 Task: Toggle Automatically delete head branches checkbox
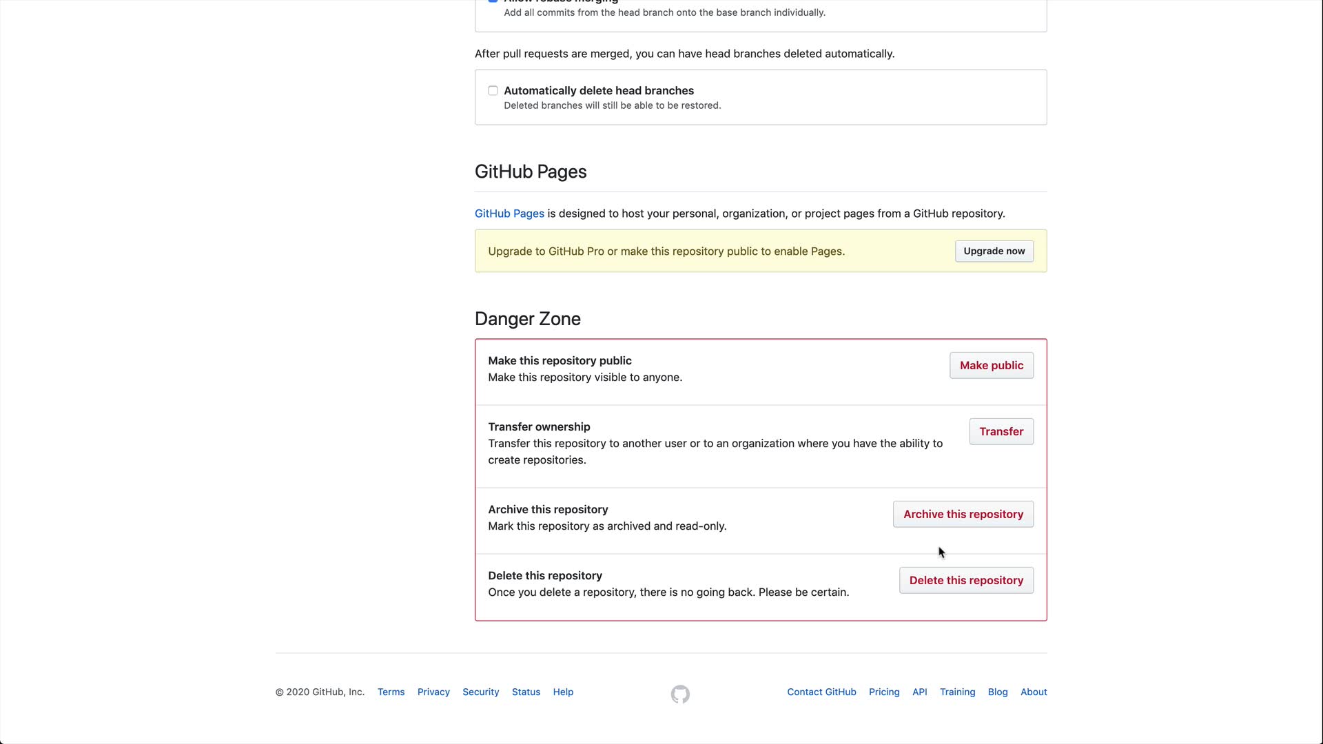[493, 91]
